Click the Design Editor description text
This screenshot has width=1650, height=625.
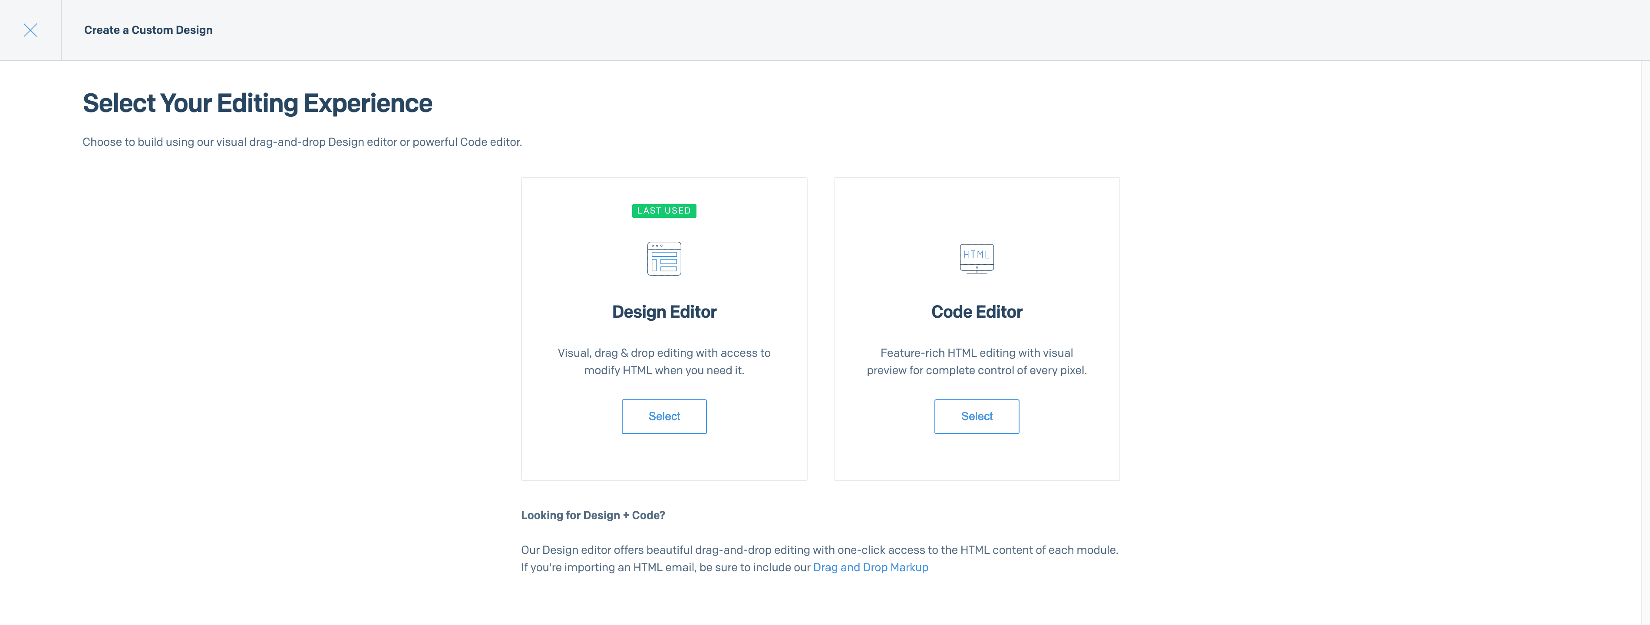[x=664, y=361]
